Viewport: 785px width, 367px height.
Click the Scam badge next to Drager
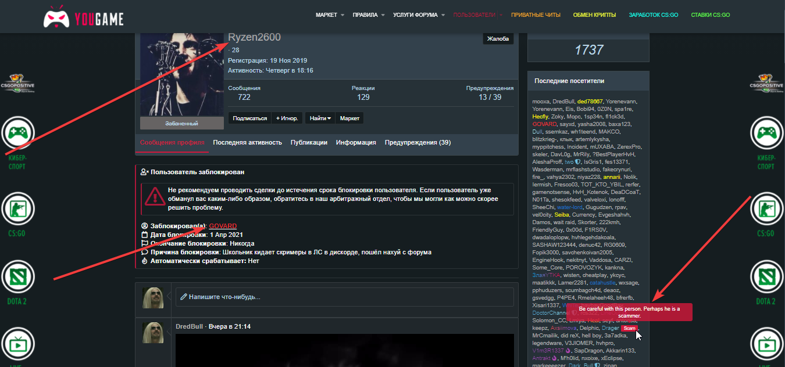[628, 328]
